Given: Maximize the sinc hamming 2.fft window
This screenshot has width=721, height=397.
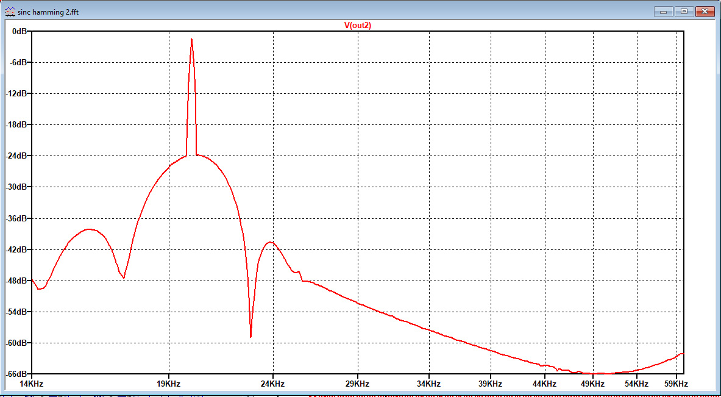Looking at the screenshot, I should click(684, 12).
